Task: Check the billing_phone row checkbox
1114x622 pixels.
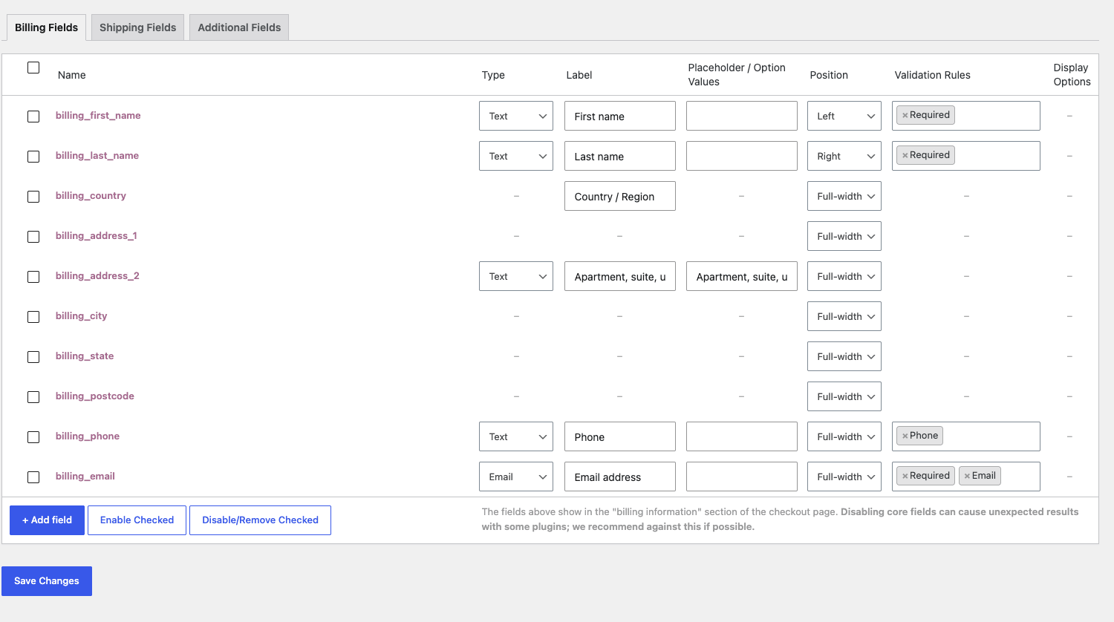Action: [x=33, y=437]
